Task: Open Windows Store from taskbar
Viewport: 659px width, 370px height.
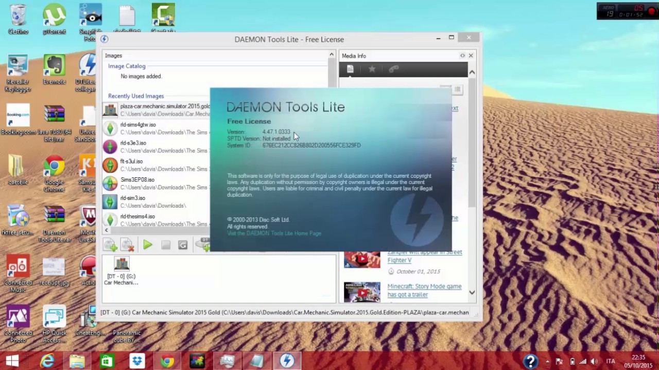Action: point(107,361)
